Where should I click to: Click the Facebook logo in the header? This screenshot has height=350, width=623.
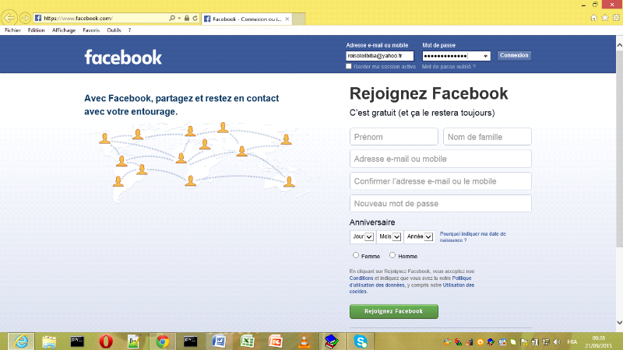pos(123,57)
